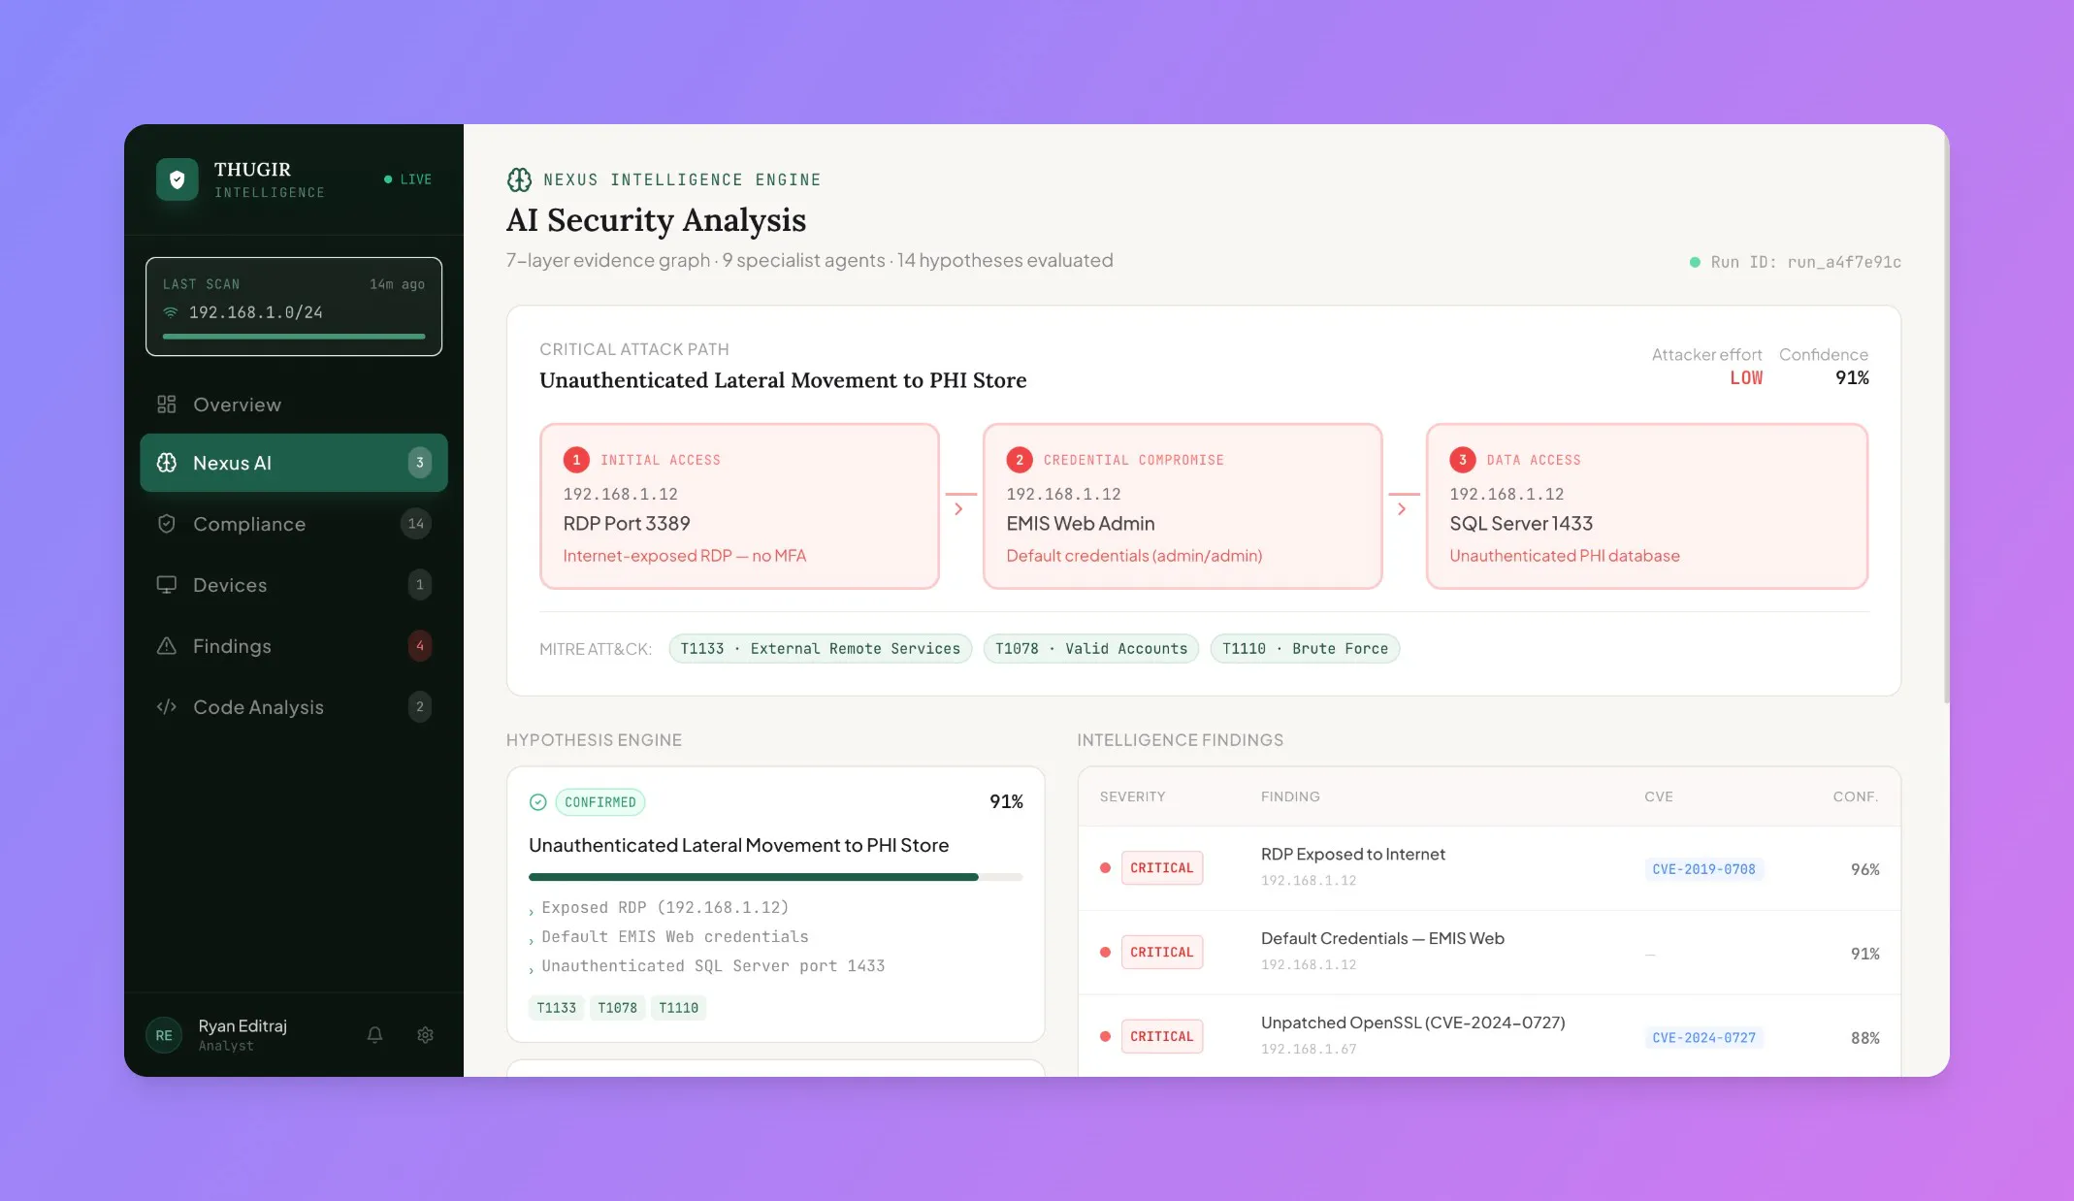Image resolution: width=2074 pixels, height=1201 pixels.
Task: Click Default EMIS Web credentials evidence line
Action: click(x=674, y=936)
